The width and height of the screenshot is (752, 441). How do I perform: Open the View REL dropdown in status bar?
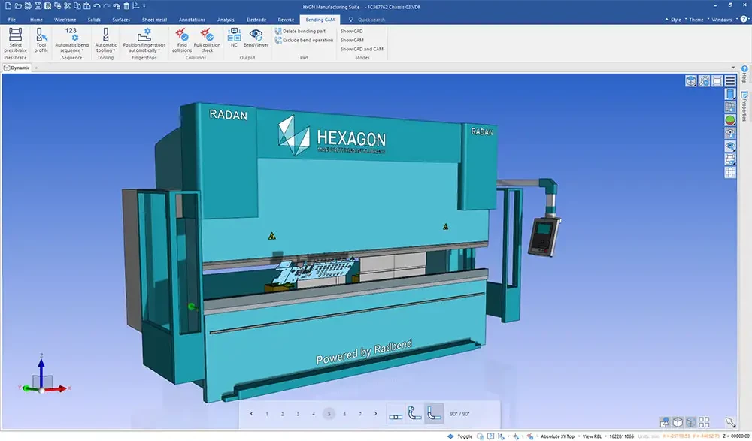pos(593,436)
